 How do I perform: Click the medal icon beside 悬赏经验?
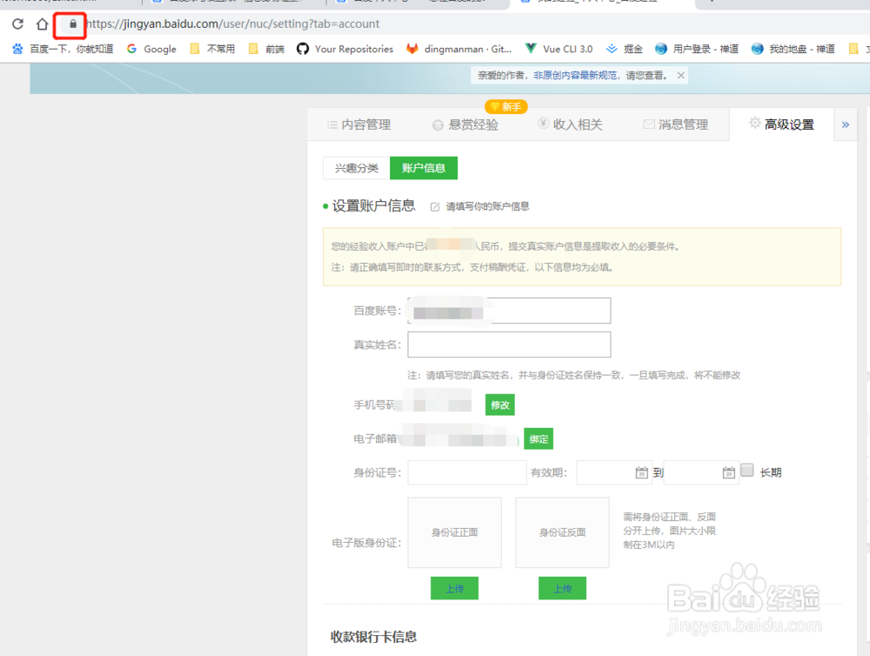click(438, 124)
